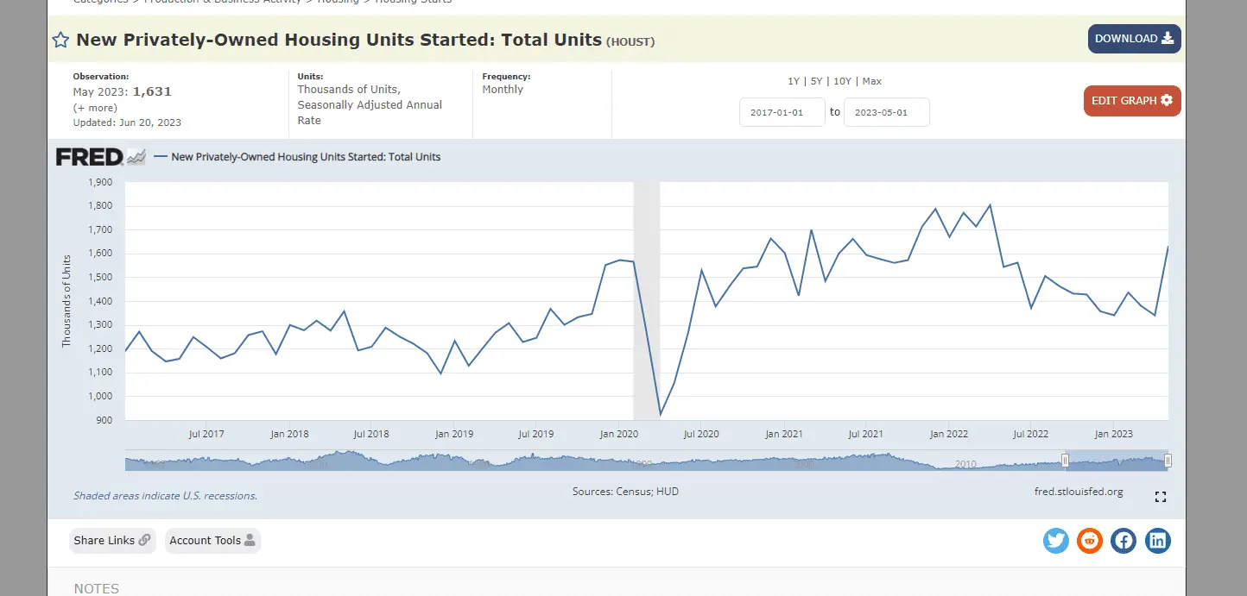Screen dimensions: 1247x596
Task: Expand the (+ more) observations link
Action: (95, 108)
